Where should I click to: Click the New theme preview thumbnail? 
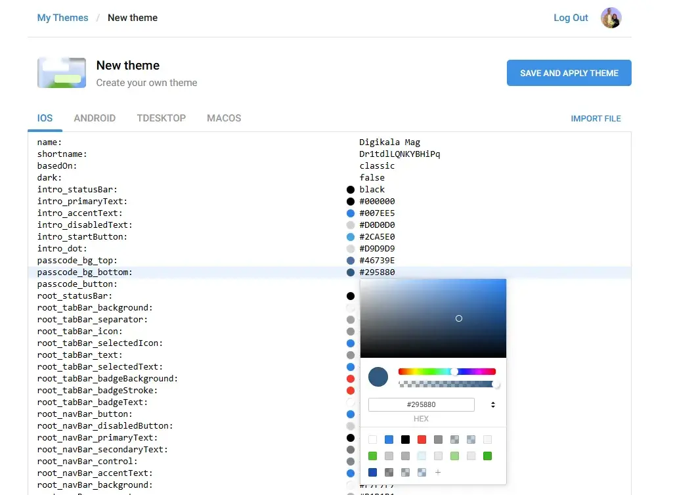(x=61, y=73)
